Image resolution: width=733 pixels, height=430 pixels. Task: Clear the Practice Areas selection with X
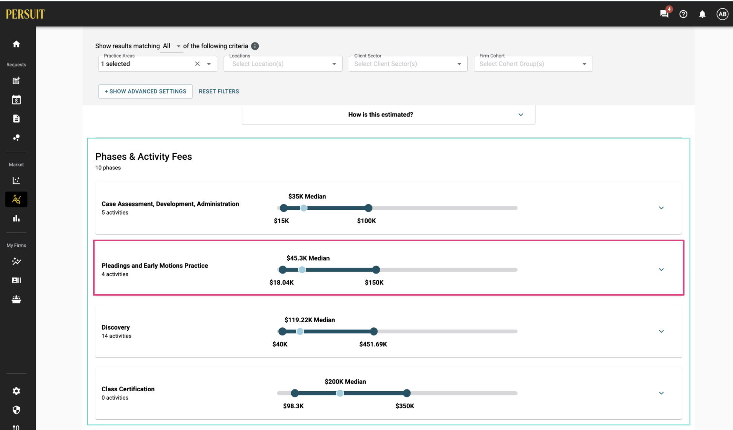click(197, 64)
